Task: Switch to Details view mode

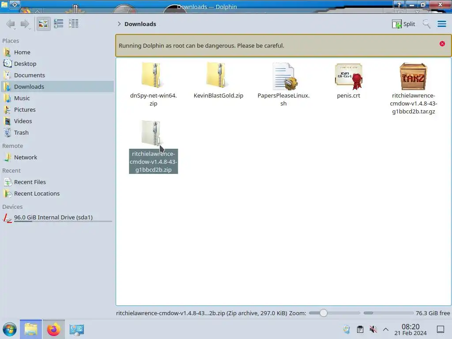Action: coord(74,24)
